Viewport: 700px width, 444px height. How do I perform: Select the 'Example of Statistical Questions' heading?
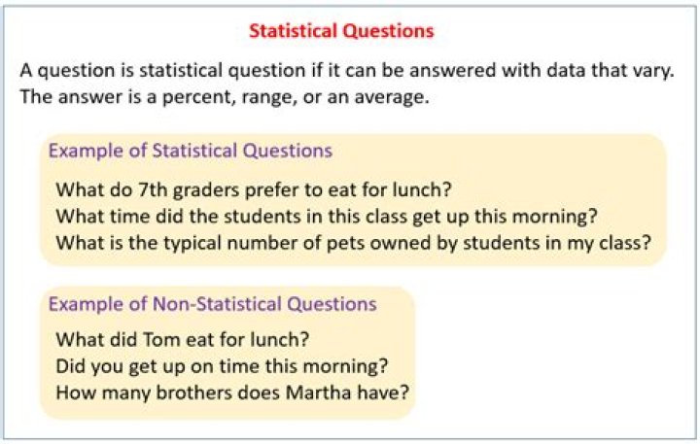click(190, 151)
